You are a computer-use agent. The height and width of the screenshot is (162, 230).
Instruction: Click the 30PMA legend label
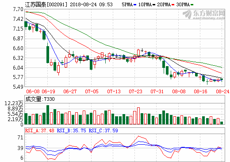click(x=183, y=4)
